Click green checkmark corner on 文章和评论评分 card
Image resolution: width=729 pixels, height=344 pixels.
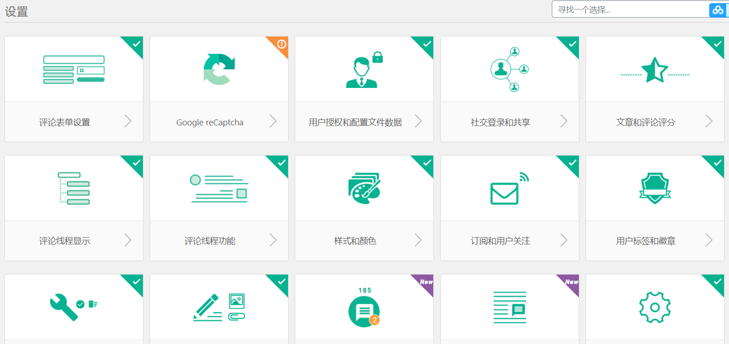(716, 44)
